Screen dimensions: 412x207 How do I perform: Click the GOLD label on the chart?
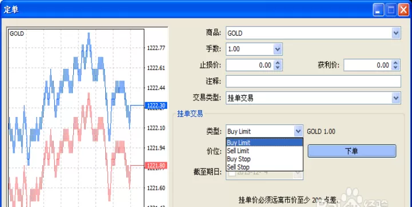(17, 33)
